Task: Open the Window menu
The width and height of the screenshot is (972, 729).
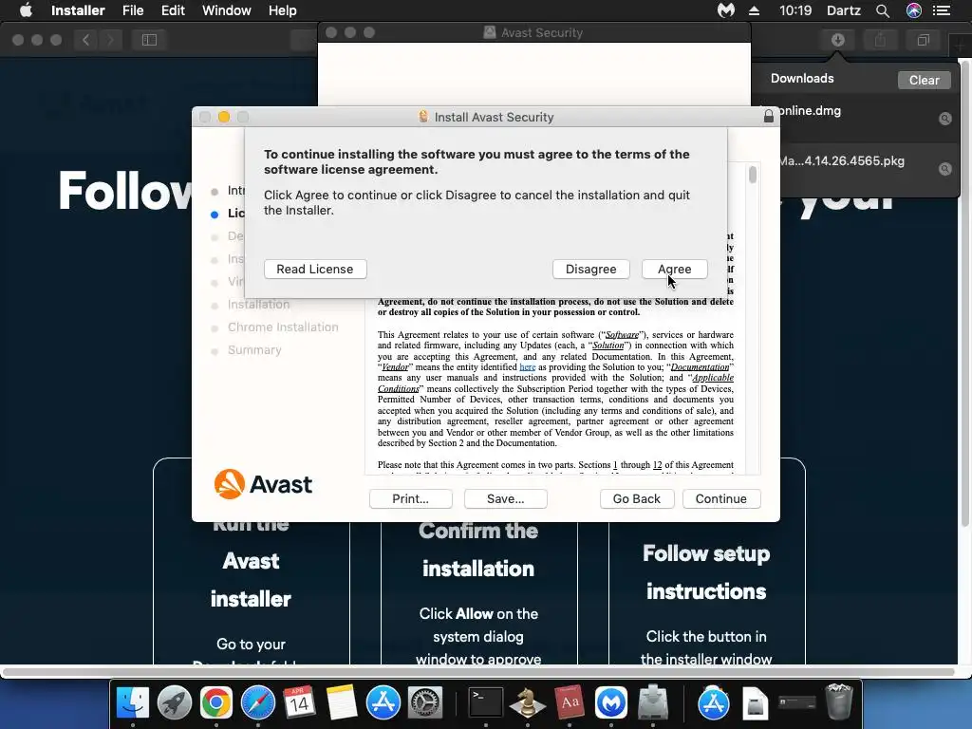Action: tap(226, 10)
